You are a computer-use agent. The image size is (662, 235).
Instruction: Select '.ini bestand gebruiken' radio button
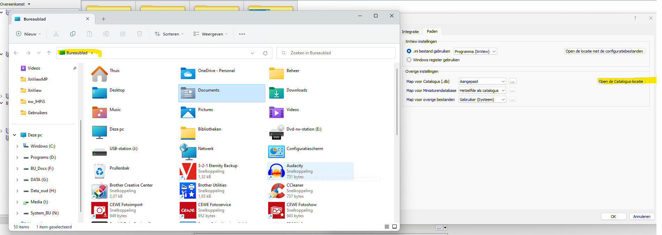point(409,51)
